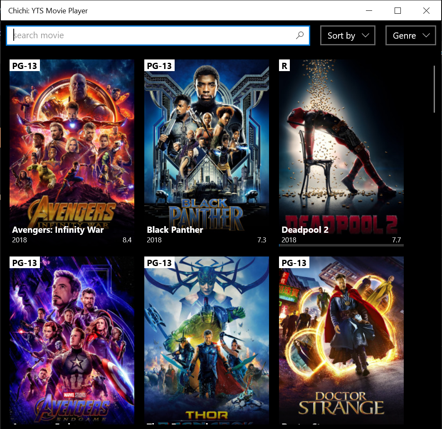Click the 7.7 rating on Deadpool 2
This screenshot has height=429, width=442.
[x=396, y=240]
